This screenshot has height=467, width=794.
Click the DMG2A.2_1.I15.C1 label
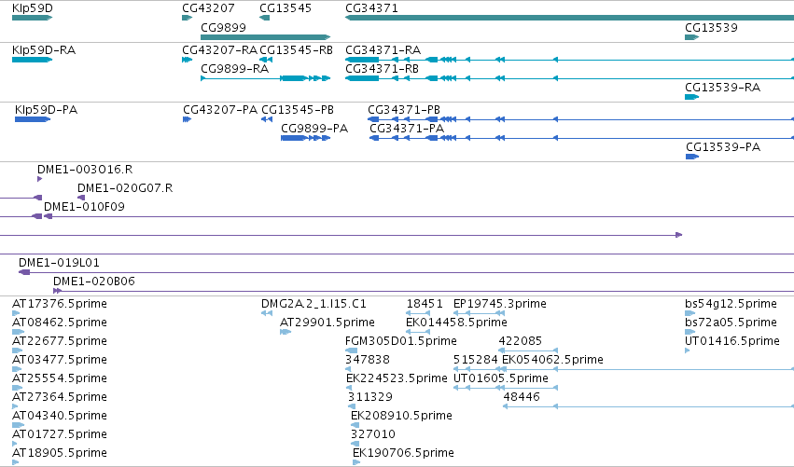tap(313, 304)
